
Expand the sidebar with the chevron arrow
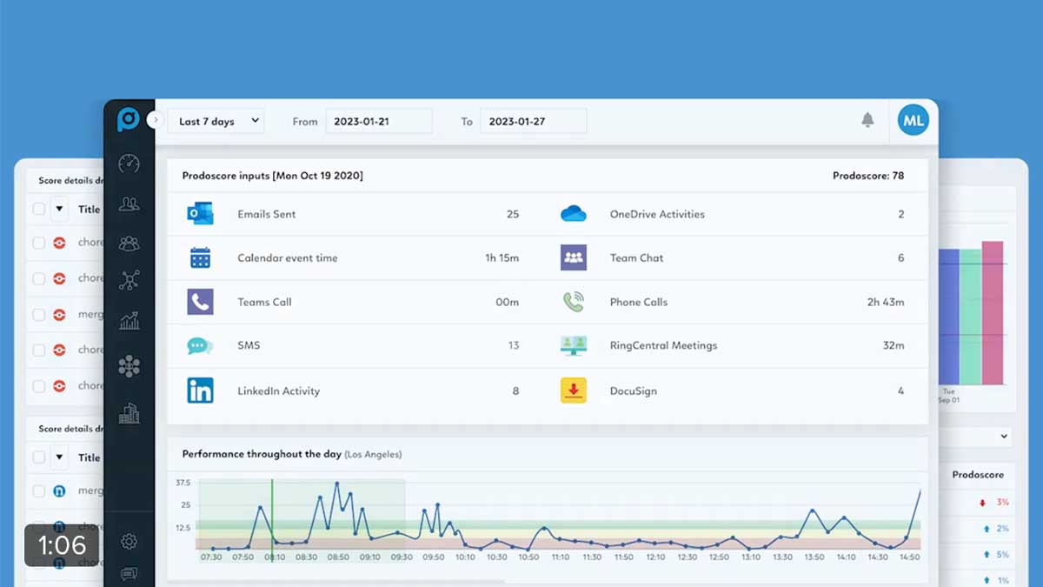[x=155, y=120]
